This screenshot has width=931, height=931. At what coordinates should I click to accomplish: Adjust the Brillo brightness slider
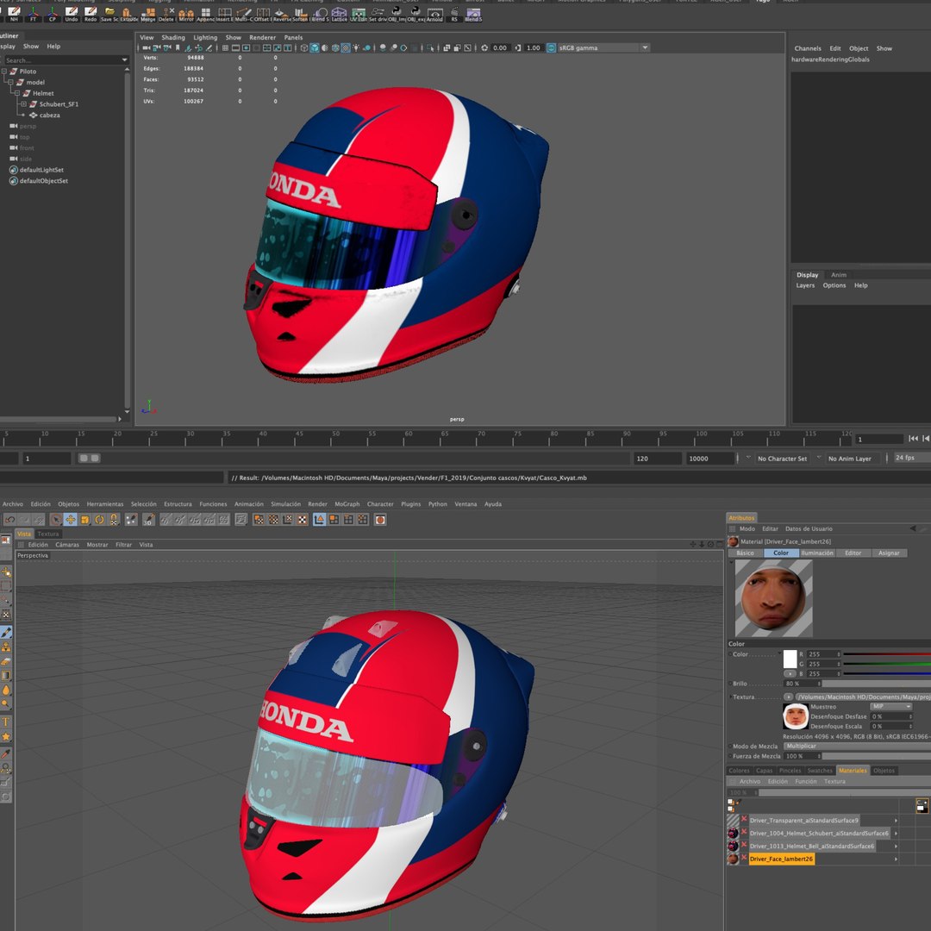pos(877,684)
